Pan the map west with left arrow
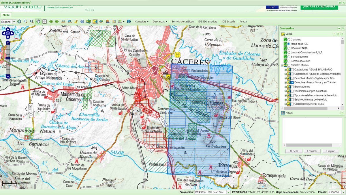Screen dimensions: 346x195 pyautogui.click(x=3, y=33)
